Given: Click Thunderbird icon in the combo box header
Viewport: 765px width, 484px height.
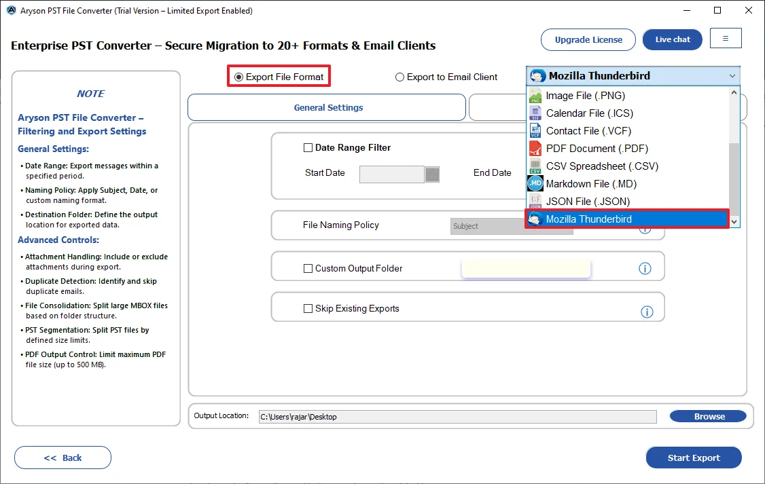Looking at the screenshot, I should [x=537, y=76].
